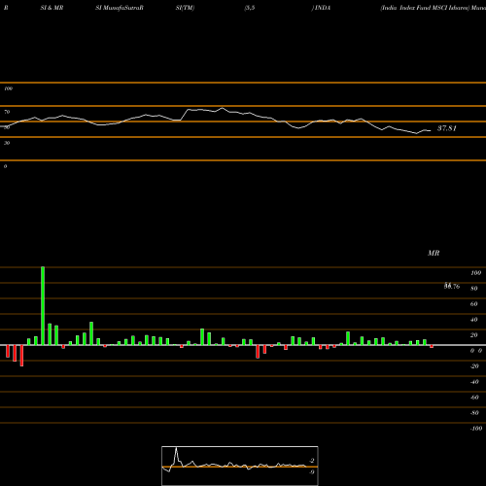The image size is (486, 486).
Task: Open the mini overview chart at bottom
Action: point(240,466)
